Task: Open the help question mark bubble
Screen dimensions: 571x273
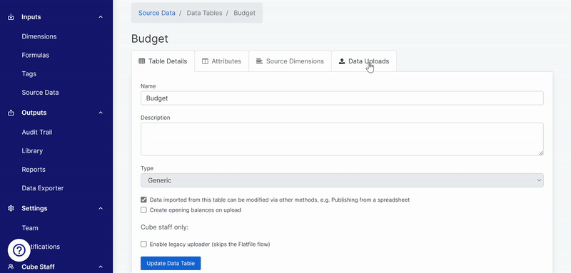Action: [x=19, y=250]
